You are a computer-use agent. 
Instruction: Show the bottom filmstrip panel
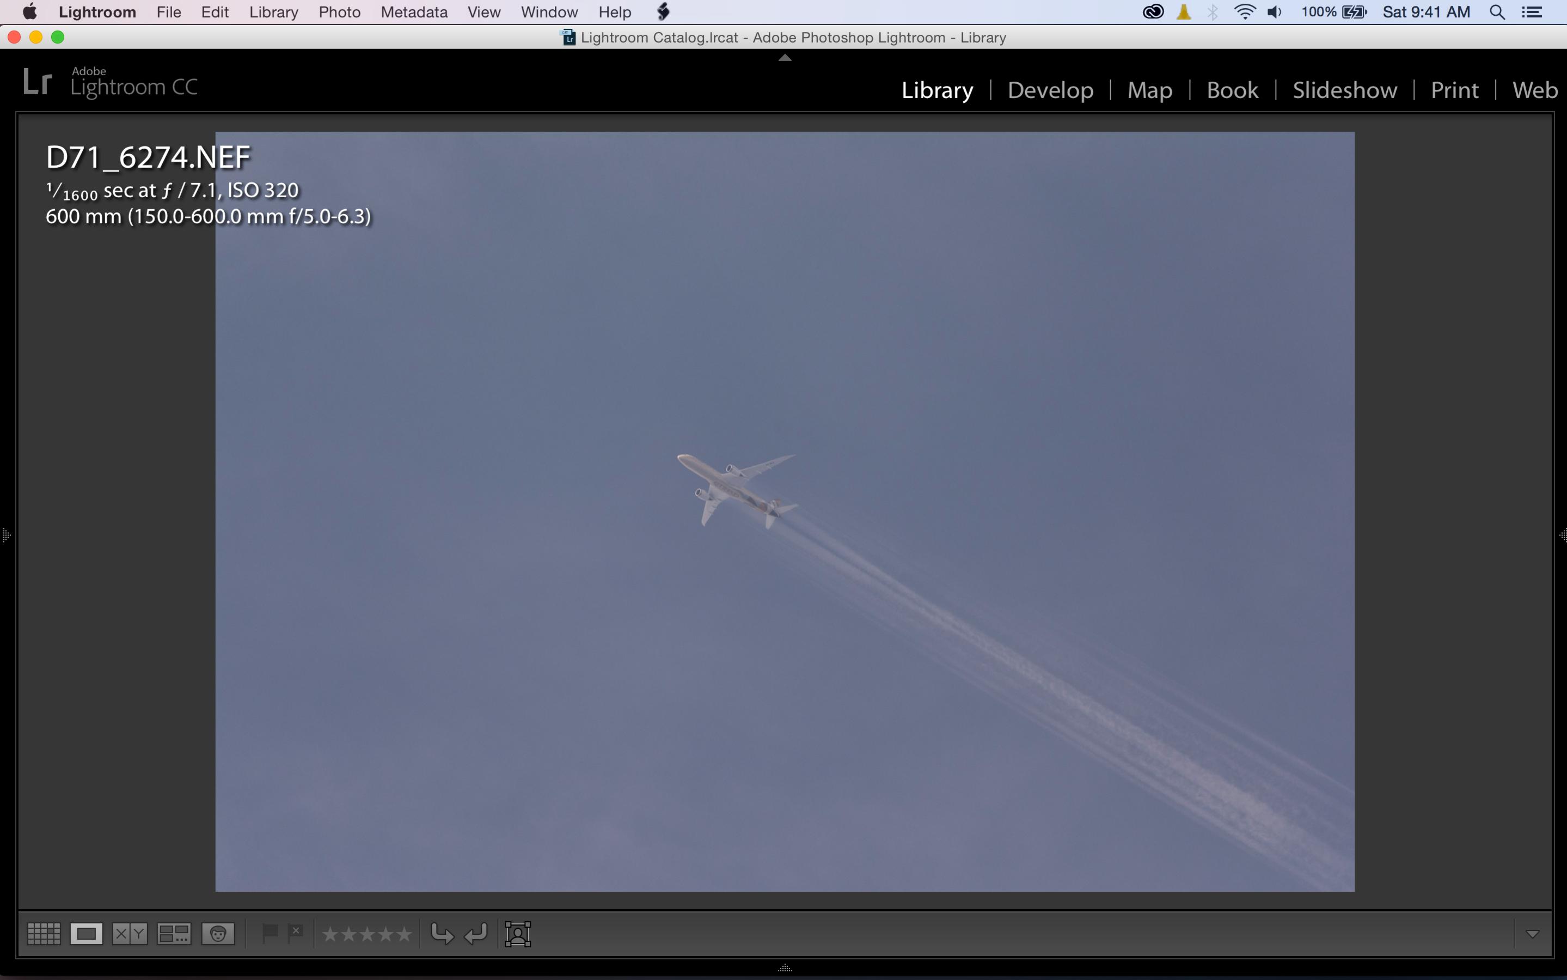coord(785,969)
